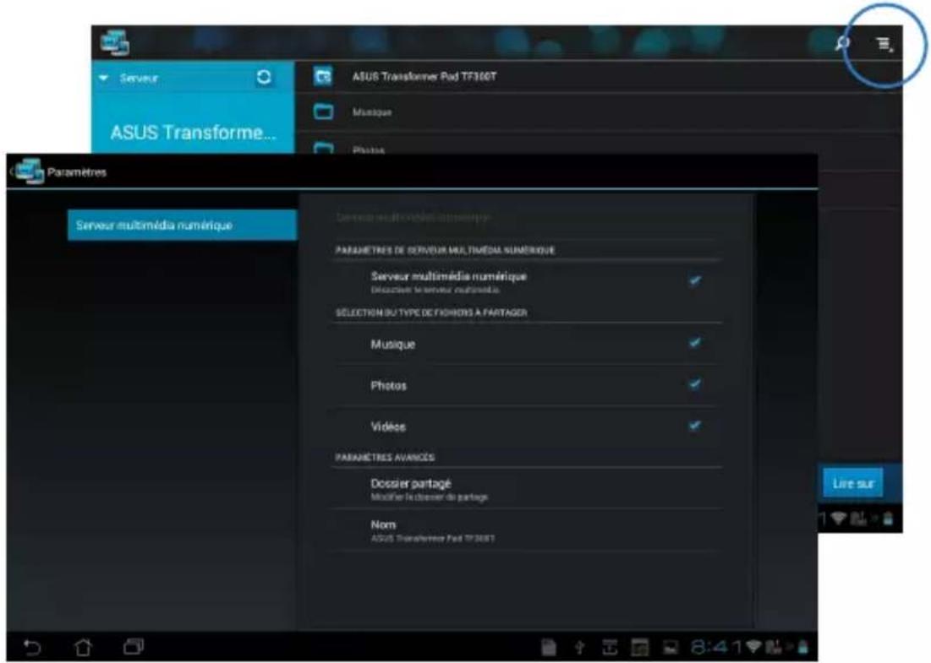This screenshot has width=931, height=663.
Task: Open the Musique folder icon in MyNet
Action: [323, 111]
